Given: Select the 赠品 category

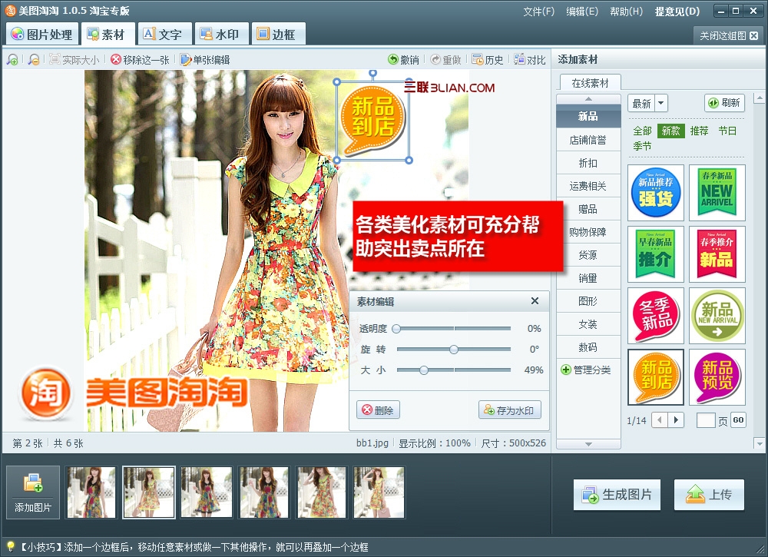Looking at the screenshot, I should coord(588,209).
